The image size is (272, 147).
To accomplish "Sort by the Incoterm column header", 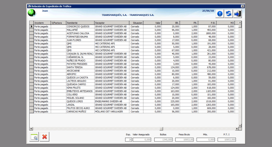I will (x=42, y=23).
